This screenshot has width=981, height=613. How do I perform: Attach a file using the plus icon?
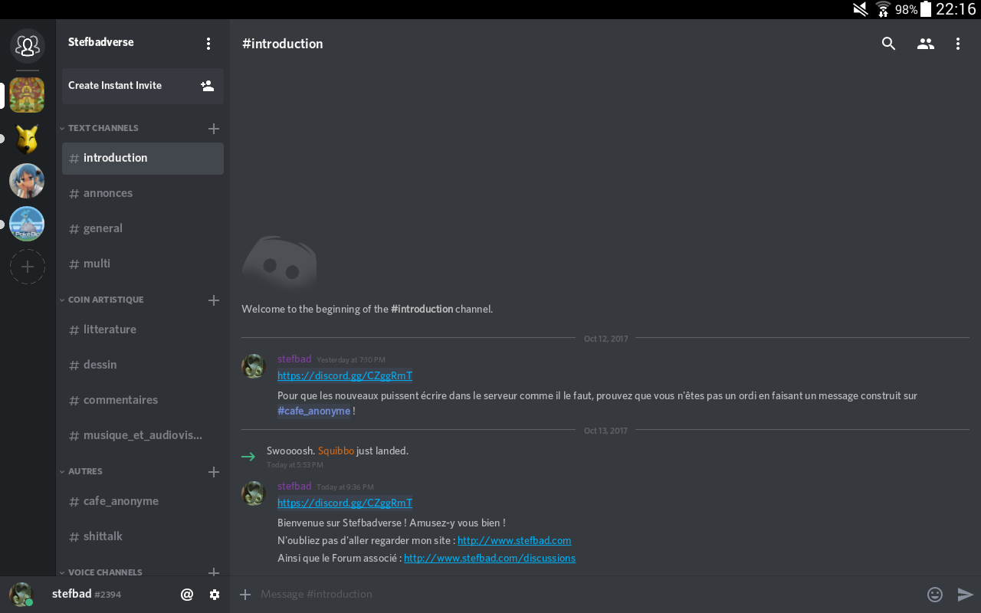[x=245, y=594]
